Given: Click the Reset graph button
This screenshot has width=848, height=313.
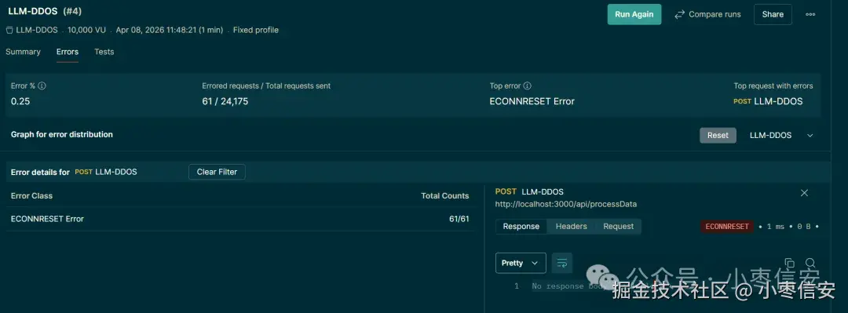Looking at the screenshot, I should (718, 135).
